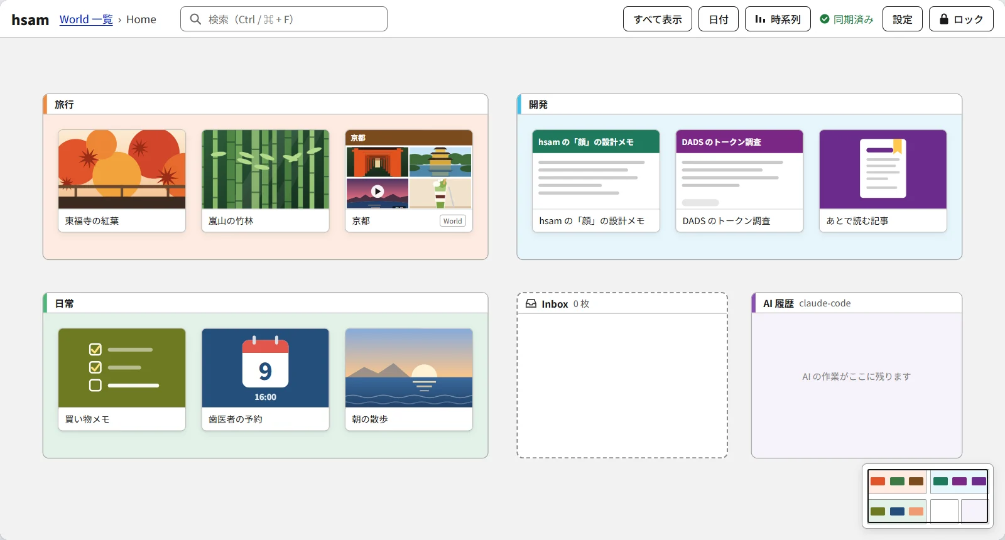Image resolution: width=1005 pixels, height=540 pixels.
Task: Click the claude-code label
Action: 825,303
